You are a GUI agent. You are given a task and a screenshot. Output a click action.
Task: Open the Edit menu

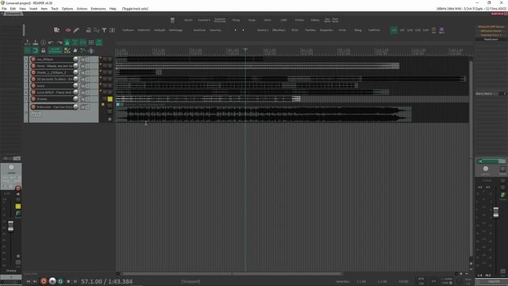[13, 9]
